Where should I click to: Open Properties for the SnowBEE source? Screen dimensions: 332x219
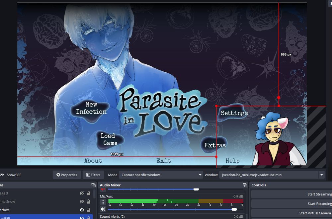pyautogui.click(x=67, y=175)
